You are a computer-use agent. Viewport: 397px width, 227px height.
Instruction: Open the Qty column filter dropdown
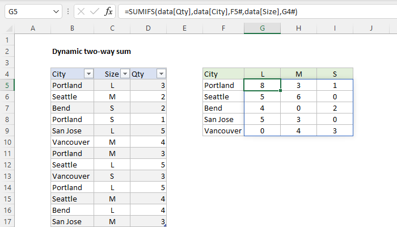click(161, 74)
